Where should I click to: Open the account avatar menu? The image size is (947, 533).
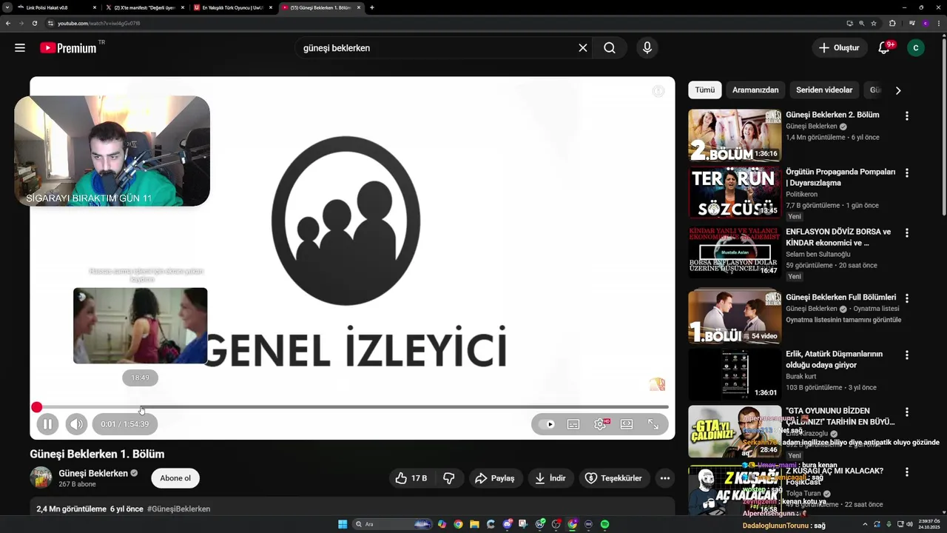click(916, 48)
